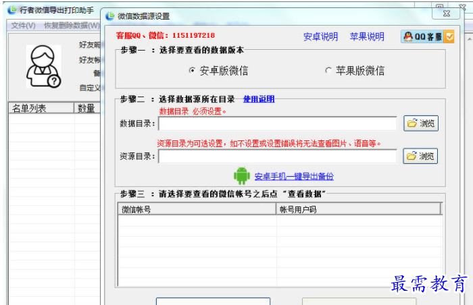Viewport: 473px width, 305px height.
Task: Click the 名单列表 column header
Action: [x=41, y=108]
